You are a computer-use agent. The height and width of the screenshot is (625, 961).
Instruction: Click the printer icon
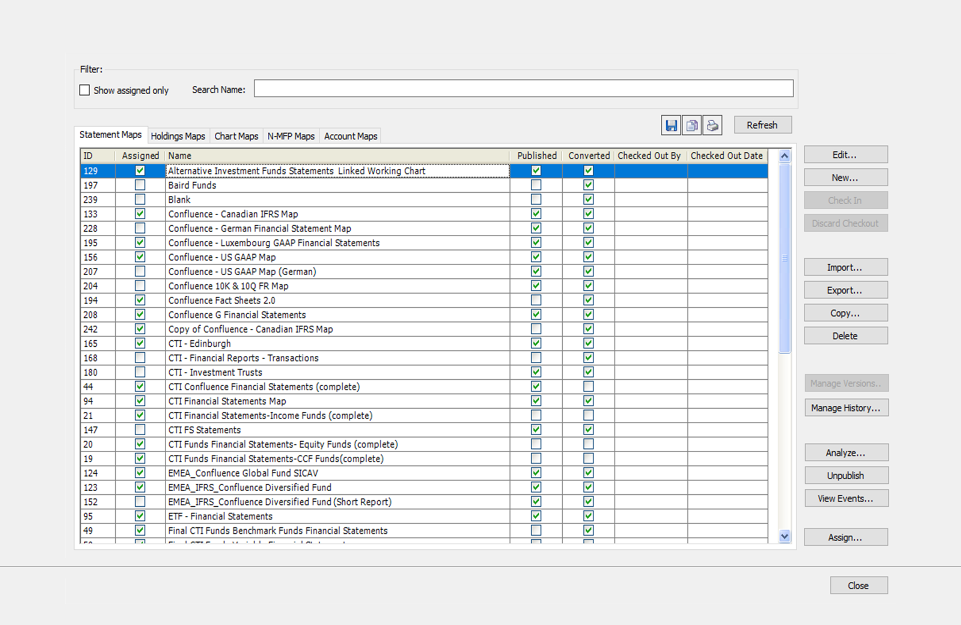[x=712, y=125]
